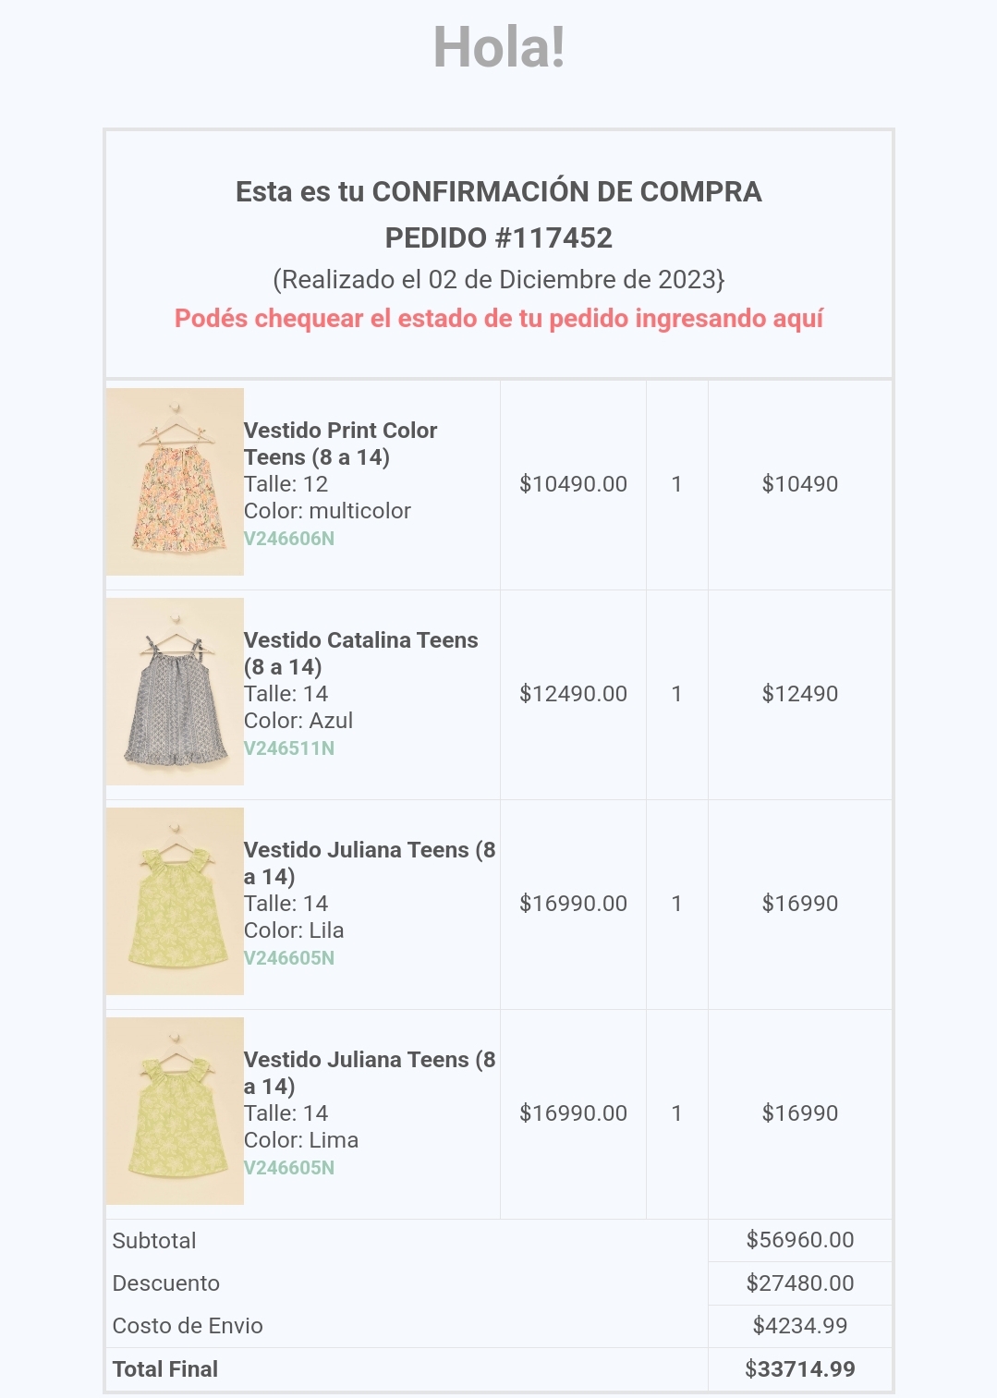
Task: Click the shipping cost $4234.99
Action: click(x=800, y=1326)
